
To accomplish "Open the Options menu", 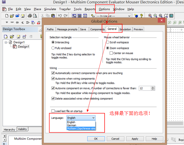I will click(x=104, y=9).
